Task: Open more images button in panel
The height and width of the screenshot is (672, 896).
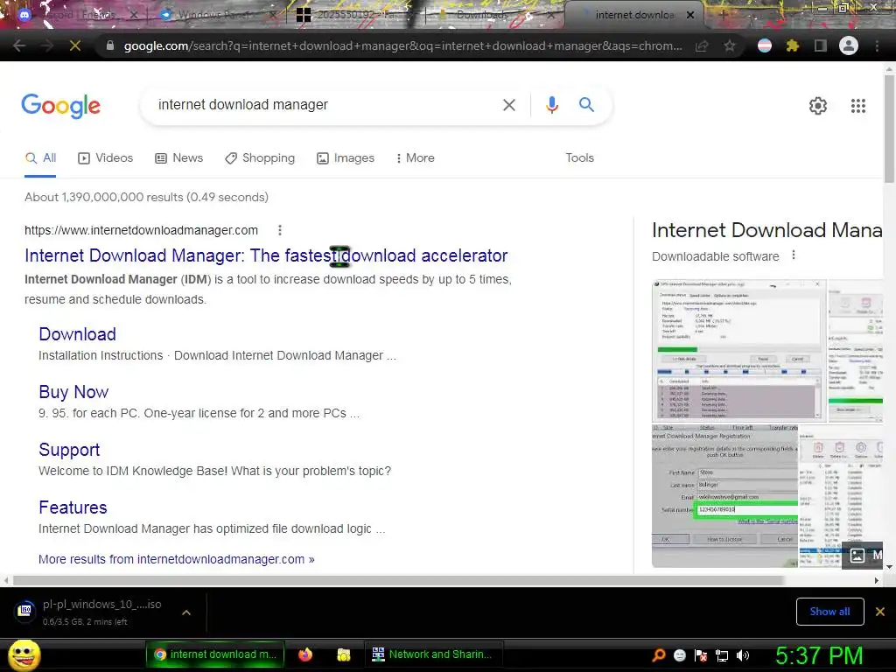Action: click(863, 555)
